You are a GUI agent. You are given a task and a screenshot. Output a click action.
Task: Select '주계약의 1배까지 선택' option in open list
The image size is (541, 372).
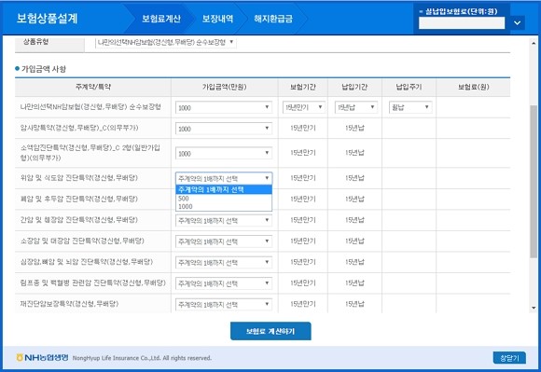click(224, 189)
